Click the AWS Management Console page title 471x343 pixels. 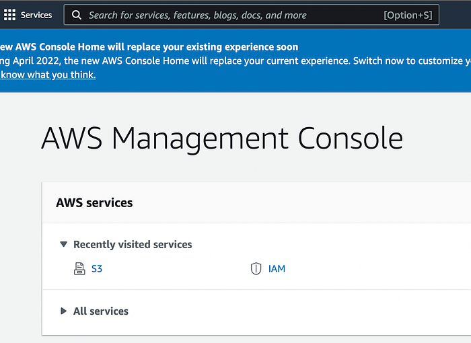pos(222,138)
